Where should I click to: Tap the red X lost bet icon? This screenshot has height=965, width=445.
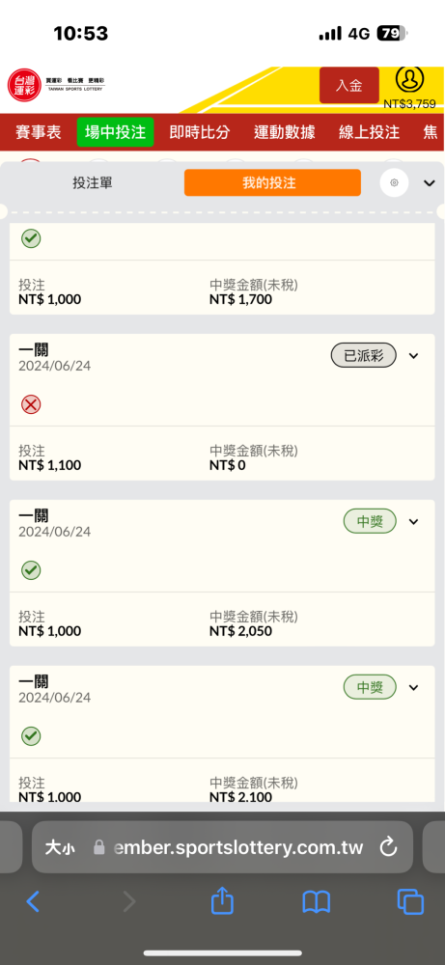[31, 404]
